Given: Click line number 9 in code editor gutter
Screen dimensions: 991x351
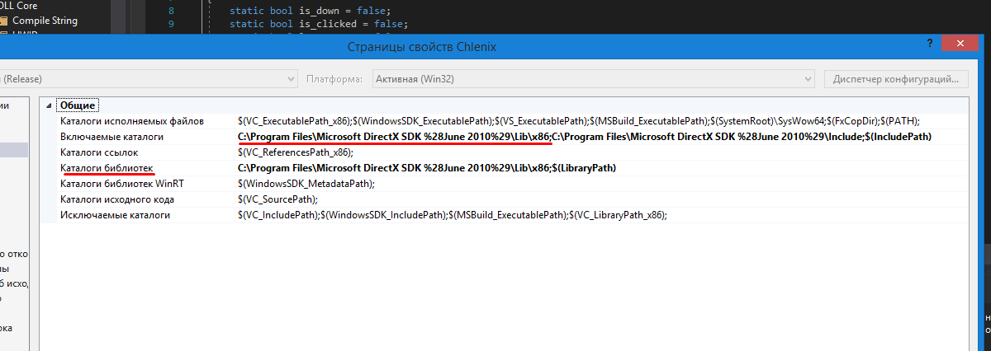Looking at the screenshot, I should [x=171, y=25].
